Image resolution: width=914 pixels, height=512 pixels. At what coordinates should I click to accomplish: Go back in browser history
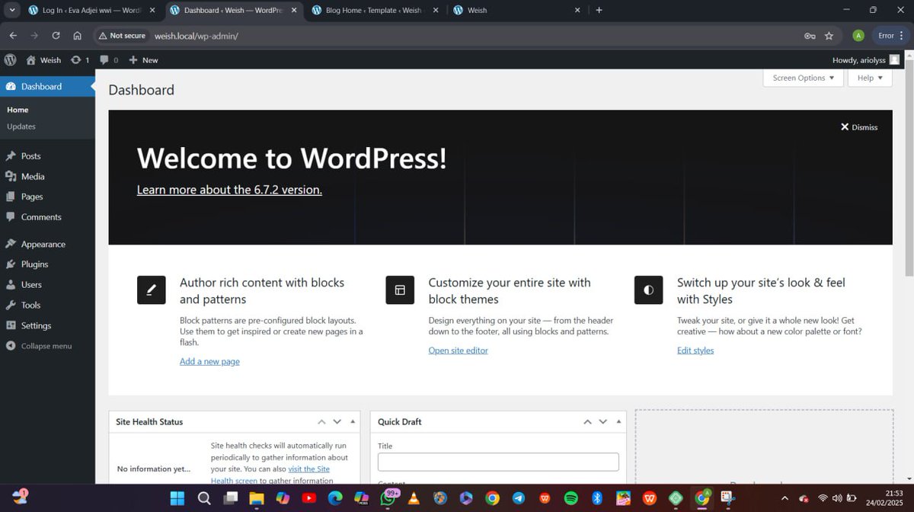coord(13,36)
